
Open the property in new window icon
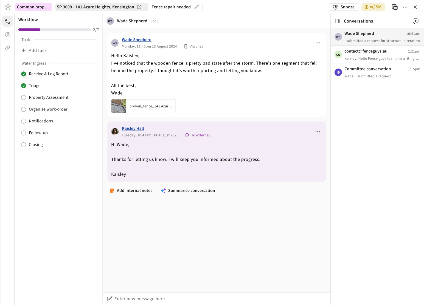pyautogui.click(x=139, y=7)
